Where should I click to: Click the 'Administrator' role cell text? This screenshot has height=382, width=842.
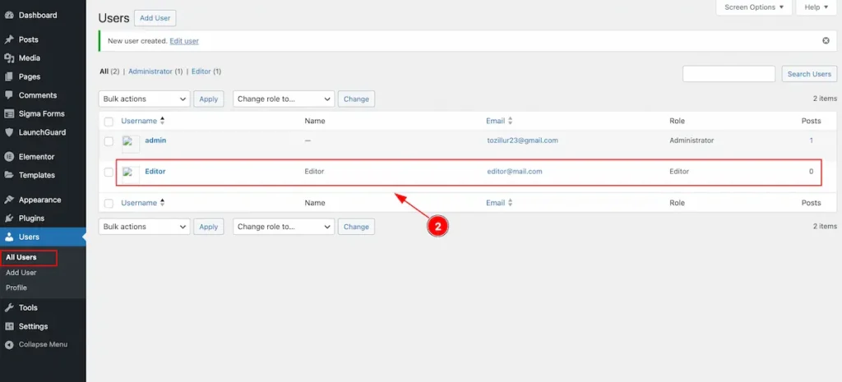pos(692,140)
